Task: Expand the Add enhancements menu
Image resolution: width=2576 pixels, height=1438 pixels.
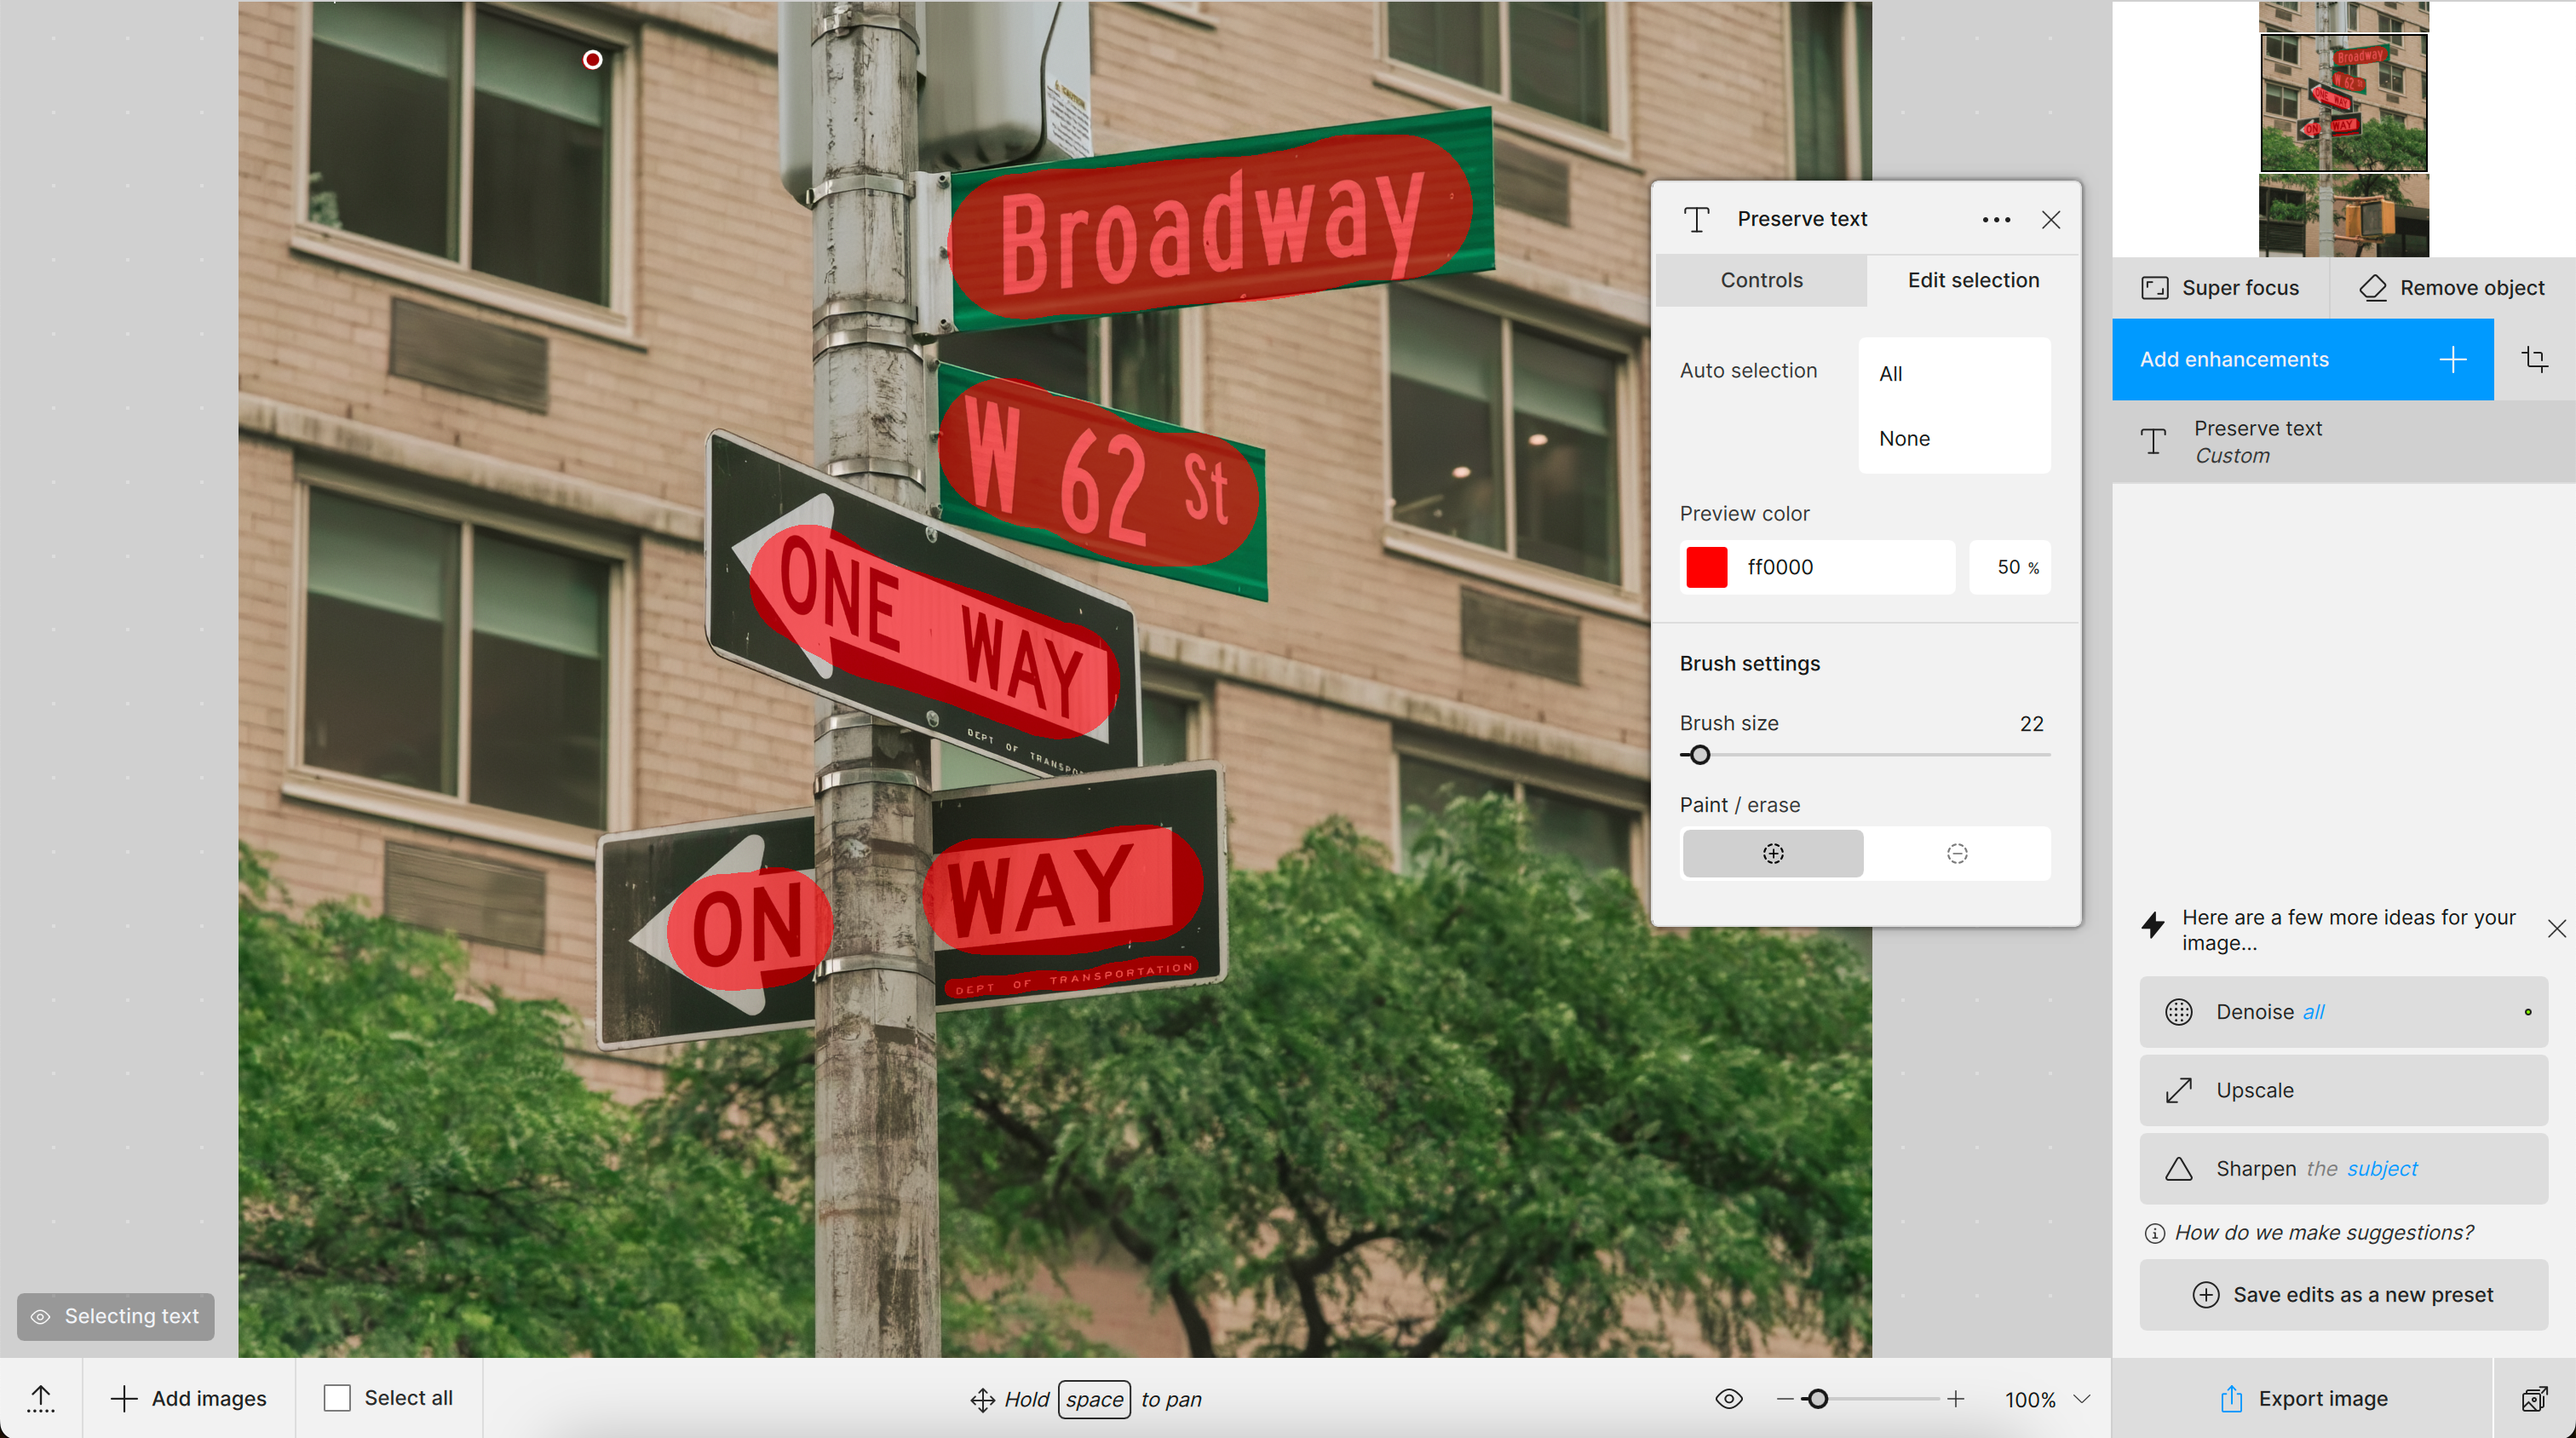Action: (x=2302, y=359)
